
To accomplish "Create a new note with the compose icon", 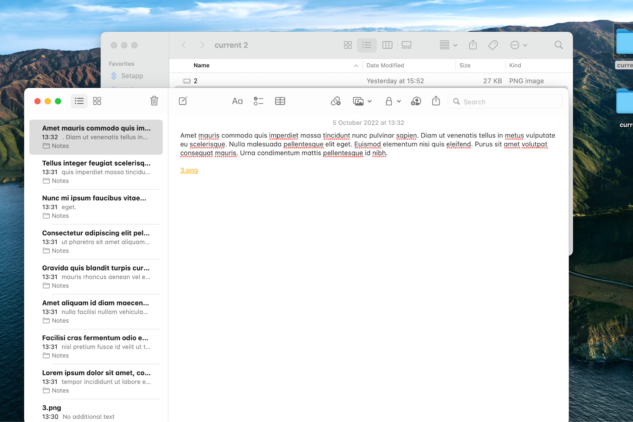I will 182,101.
